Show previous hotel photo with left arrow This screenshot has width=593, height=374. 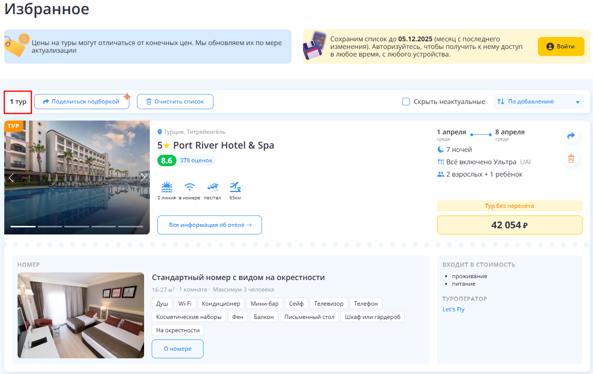(x=11, y=178)
